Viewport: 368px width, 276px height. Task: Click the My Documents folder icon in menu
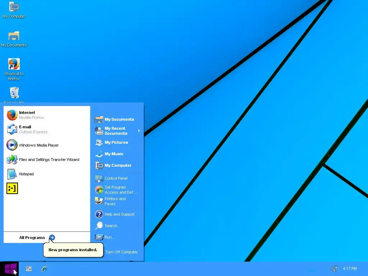[99, 120]
